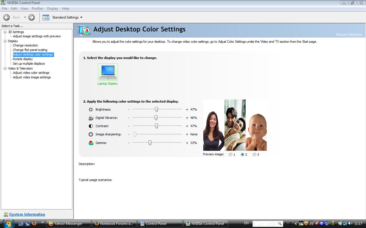
Task: Click the volume speaker tray icon
Action: pyautogui.click(x=350, y=223)
